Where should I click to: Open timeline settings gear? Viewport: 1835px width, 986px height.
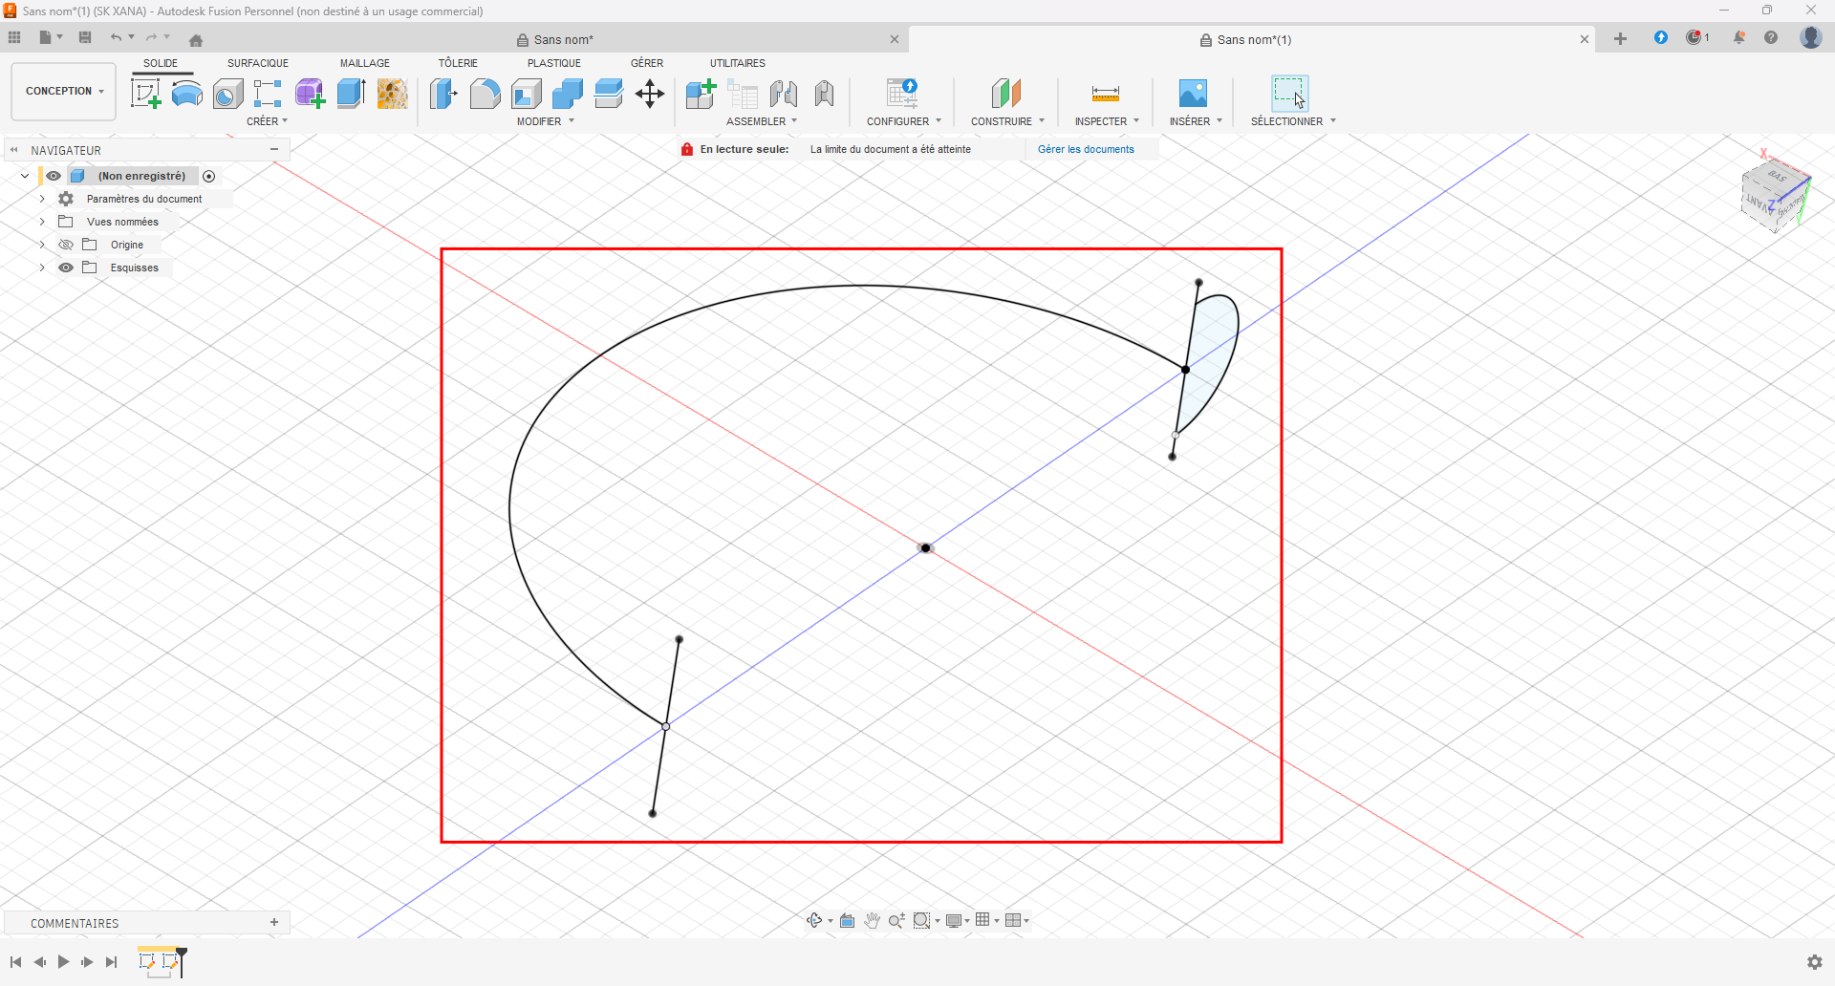[x=1815, y=962]
